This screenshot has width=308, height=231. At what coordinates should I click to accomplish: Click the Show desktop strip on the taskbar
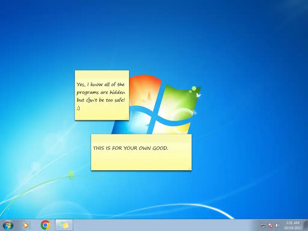pos(306,225)
